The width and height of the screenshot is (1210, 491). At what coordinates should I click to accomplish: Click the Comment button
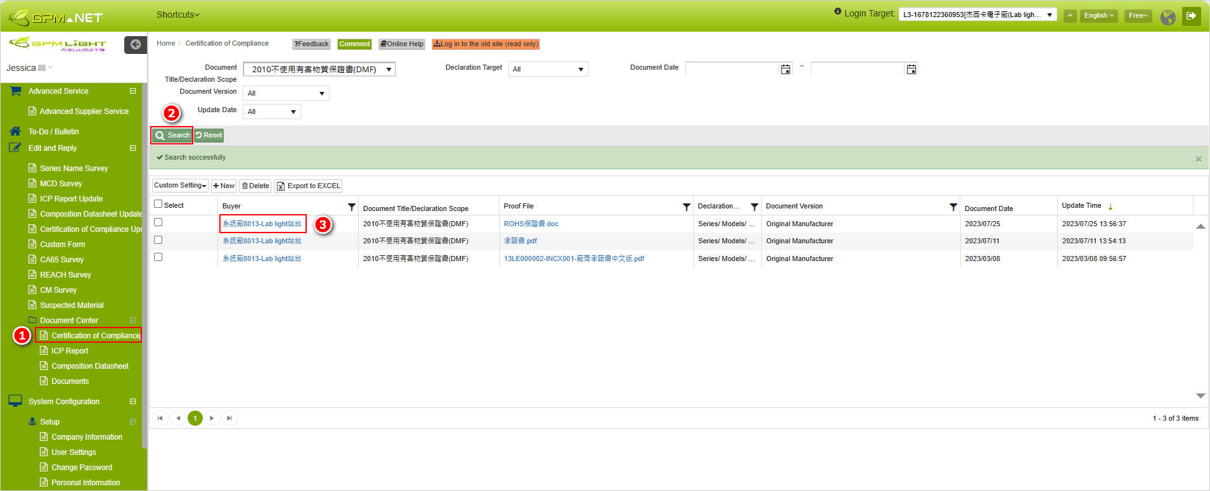tap(354, 44)
